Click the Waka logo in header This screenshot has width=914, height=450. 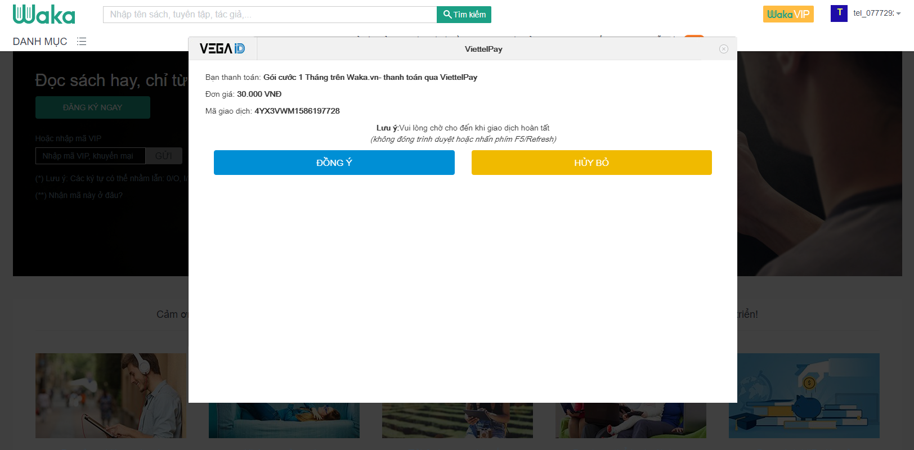point(44,15)
